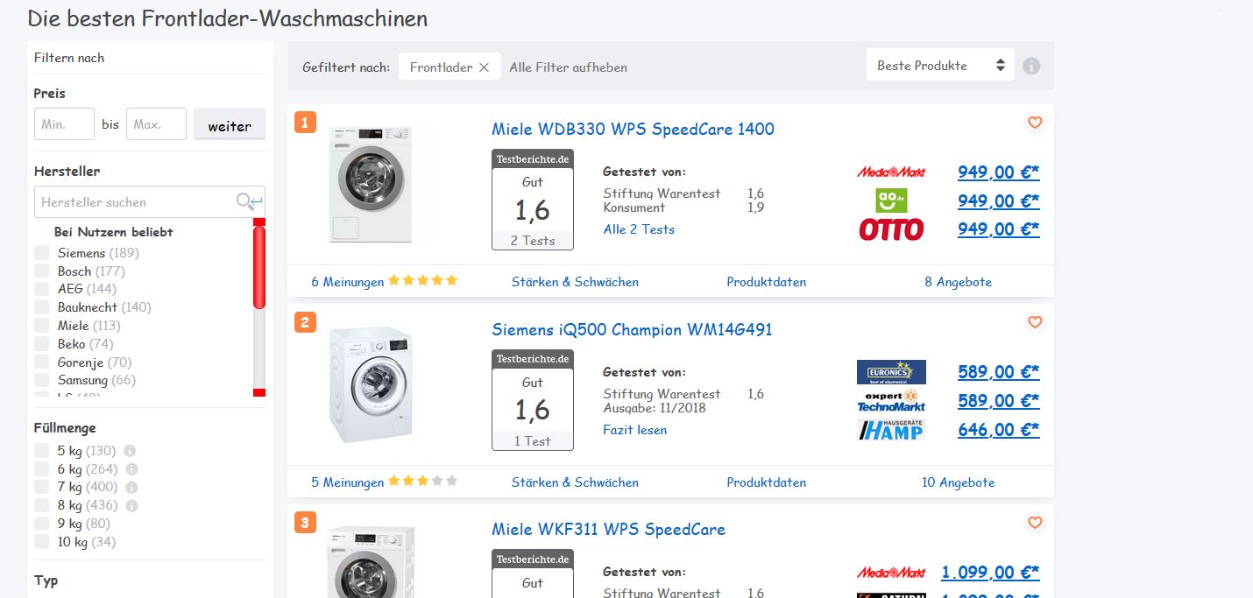Save Miele WDB330 to favorites heart

[1035, 123]
